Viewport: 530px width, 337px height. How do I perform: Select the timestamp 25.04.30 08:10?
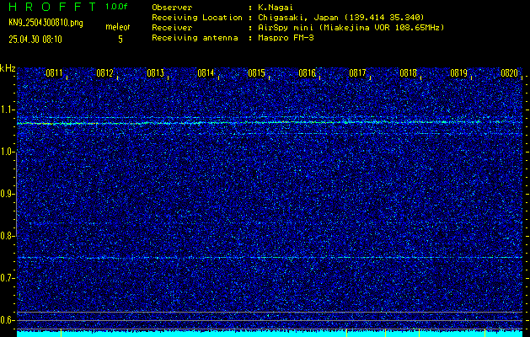pos(35,40)
